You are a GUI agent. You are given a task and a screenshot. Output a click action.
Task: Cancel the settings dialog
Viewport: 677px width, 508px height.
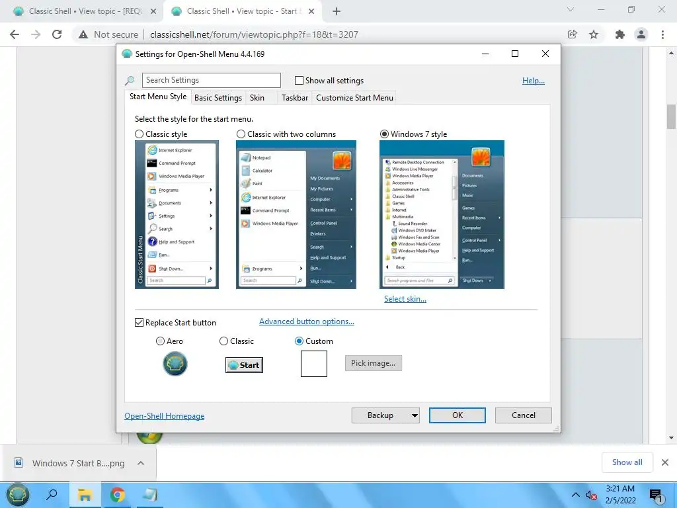[x=524, y=415]
